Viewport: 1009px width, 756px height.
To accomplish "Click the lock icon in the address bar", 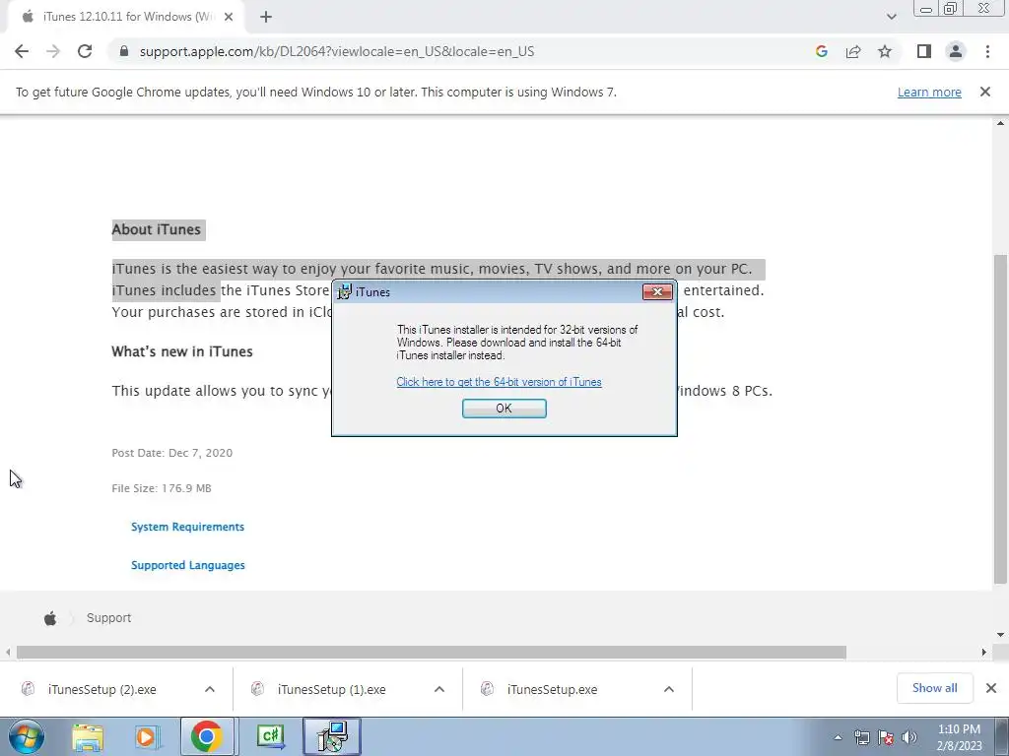I will tap(124, 51).
